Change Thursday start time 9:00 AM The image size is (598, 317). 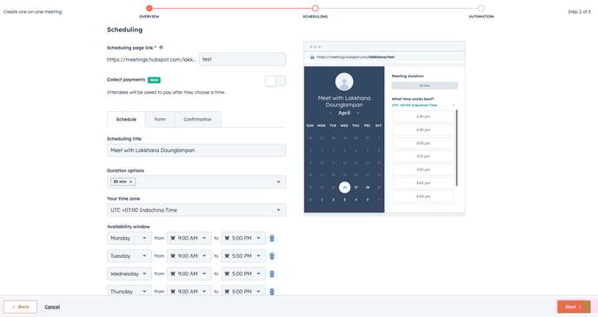coord(189,292)
